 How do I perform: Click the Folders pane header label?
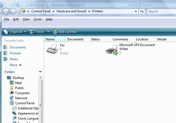(10, 72)
